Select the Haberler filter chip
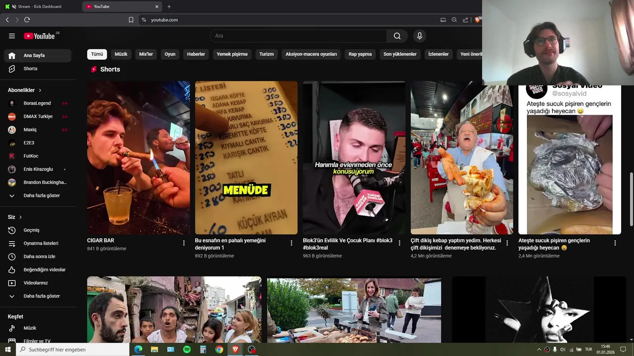This screenshot has height=356, width=634. [196, 54]
